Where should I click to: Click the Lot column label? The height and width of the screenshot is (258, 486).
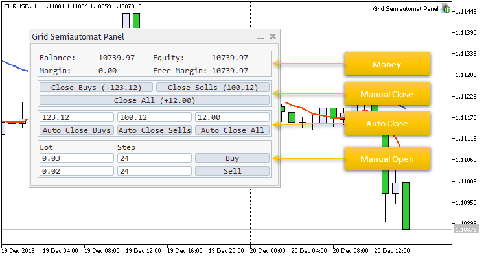pyautogui.click(x=46, y=147)
